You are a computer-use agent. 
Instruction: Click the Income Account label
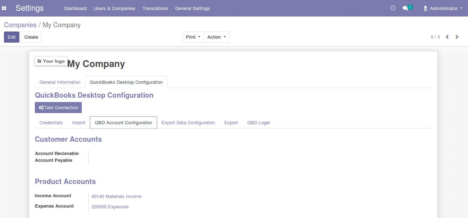(53, 195)
